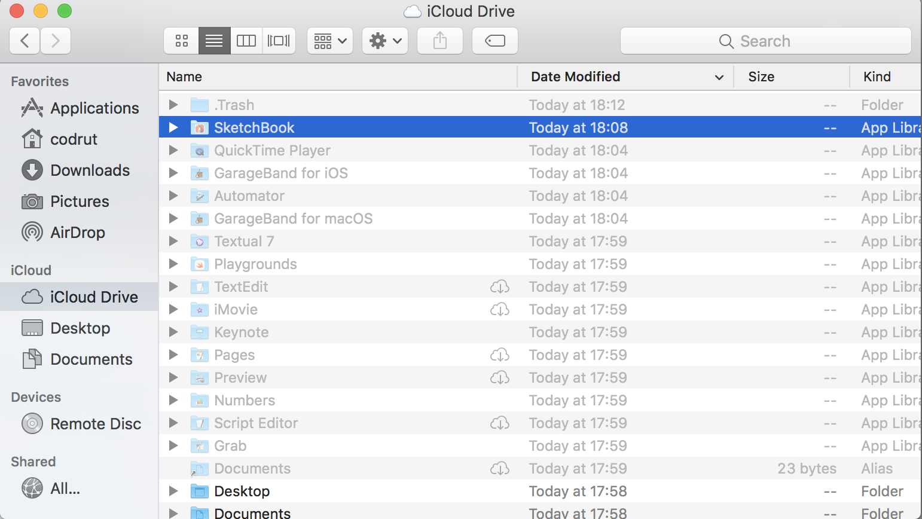Click in the Search field

point(766,41)
